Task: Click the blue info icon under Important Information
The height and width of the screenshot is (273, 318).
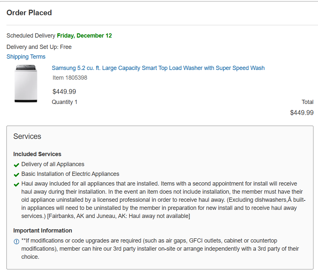Action: pos(16,242)
